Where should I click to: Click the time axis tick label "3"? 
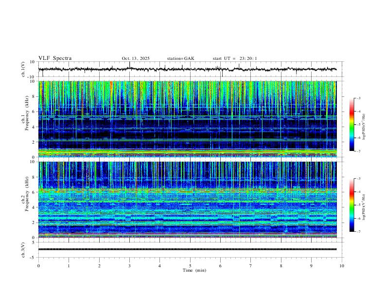pos(129,266)
